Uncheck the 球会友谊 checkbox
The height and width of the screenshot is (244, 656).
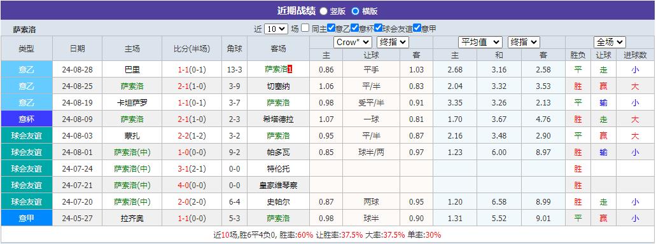pos(378,28)
